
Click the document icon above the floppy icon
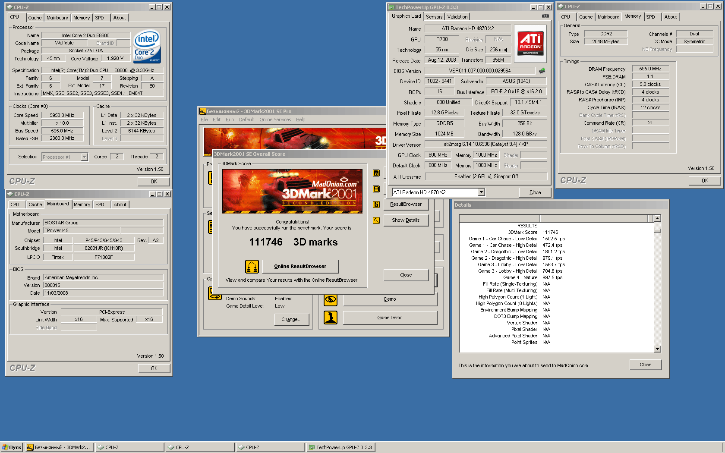tap(376, 173)
